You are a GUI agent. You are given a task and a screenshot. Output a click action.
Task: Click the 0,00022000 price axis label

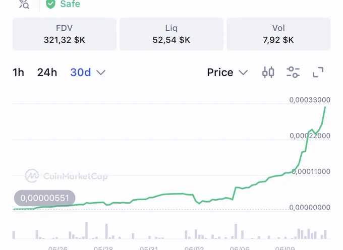310,136
